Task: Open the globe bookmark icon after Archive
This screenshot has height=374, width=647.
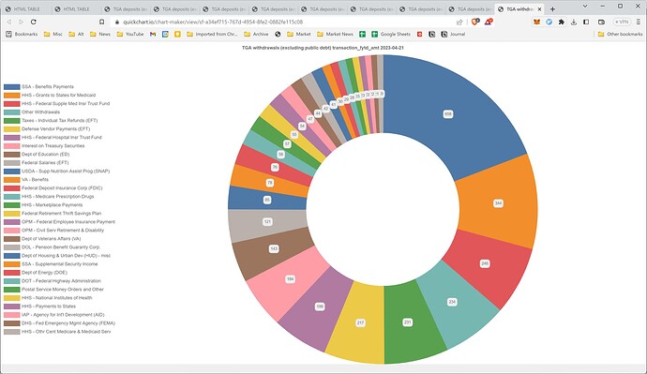Action: tap(278, 35)
